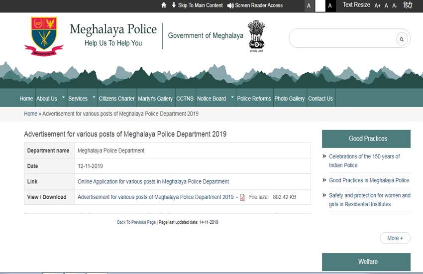This screenshot has height=274, width=423.
Task: Click the Home breadcrumb link
Action: tap(30, 114)
